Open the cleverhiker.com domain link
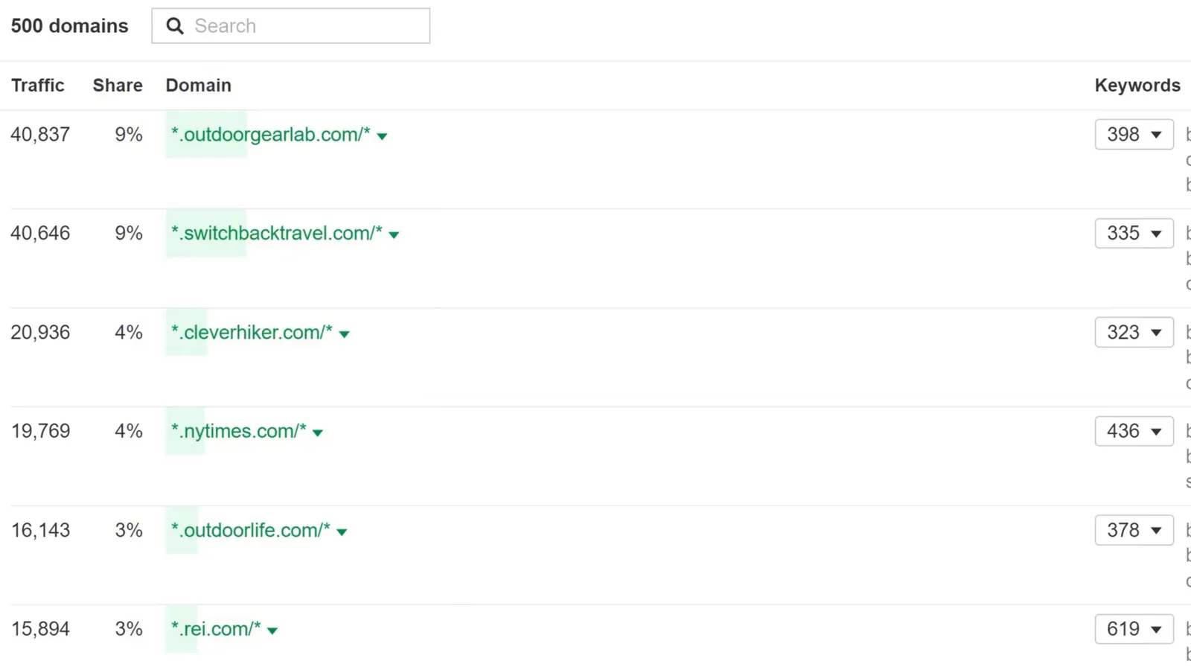The height and width of the screenshot is (670, 1191). [252, 333]
